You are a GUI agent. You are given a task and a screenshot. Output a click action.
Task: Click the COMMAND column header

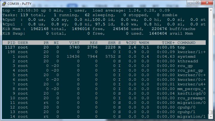(186, 43)
